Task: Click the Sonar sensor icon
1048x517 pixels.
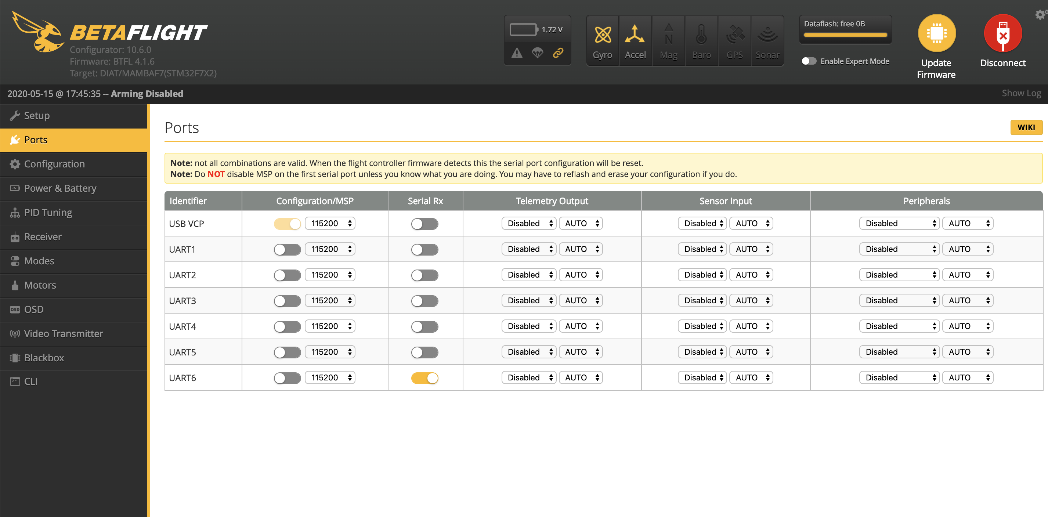Action: [767, 34]
